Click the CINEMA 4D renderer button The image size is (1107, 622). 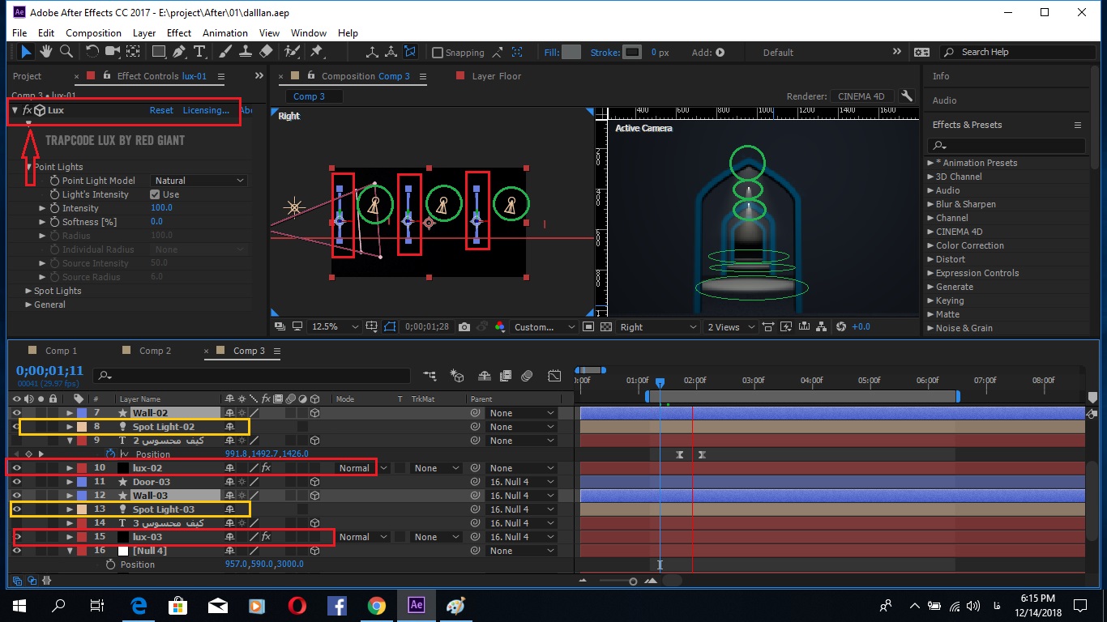tap(861, 96)
